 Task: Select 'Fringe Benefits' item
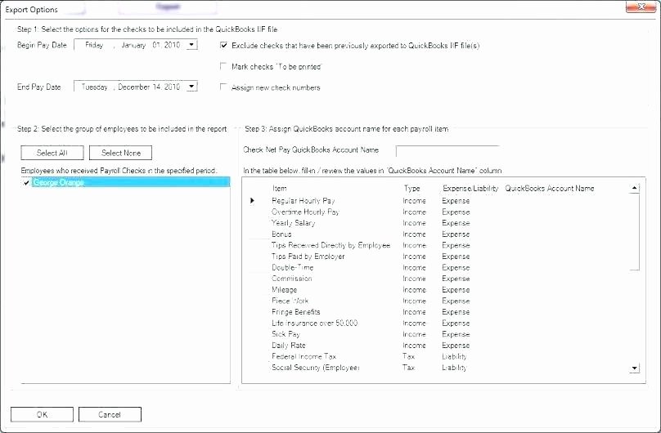(x=296, y=312)
